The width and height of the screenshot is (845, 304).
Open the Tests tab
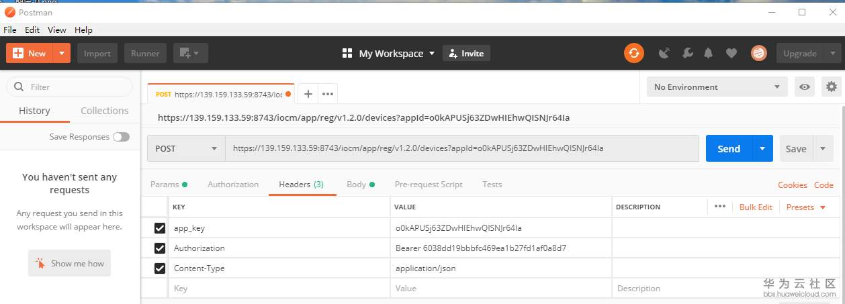(x=492, y=185)
